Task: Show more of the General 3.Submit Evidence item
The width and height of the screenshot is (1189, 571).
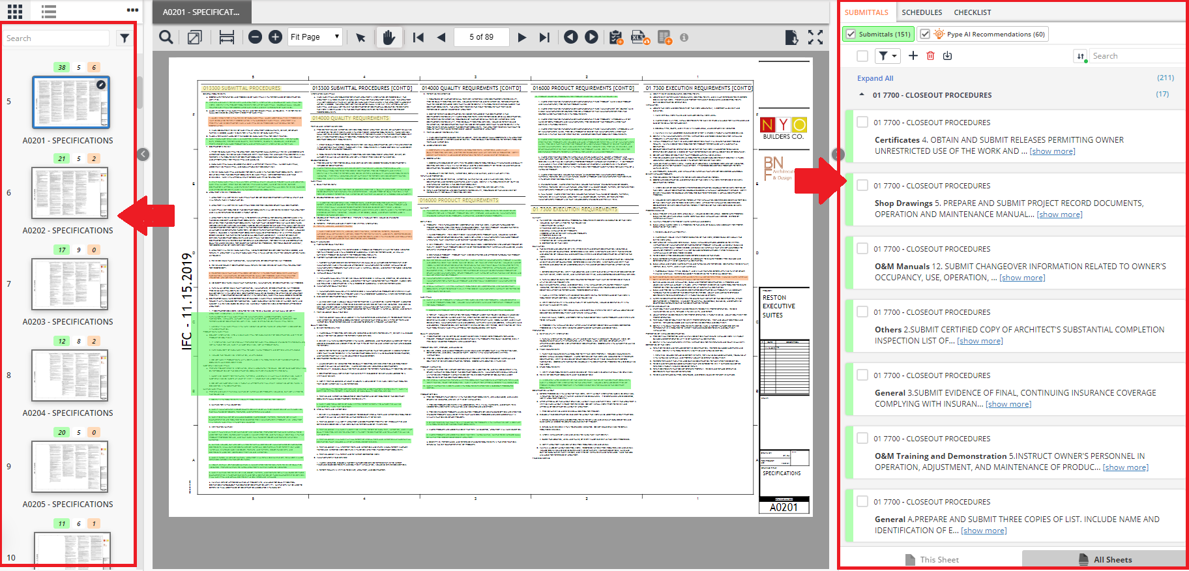Action: (1008, 404)
